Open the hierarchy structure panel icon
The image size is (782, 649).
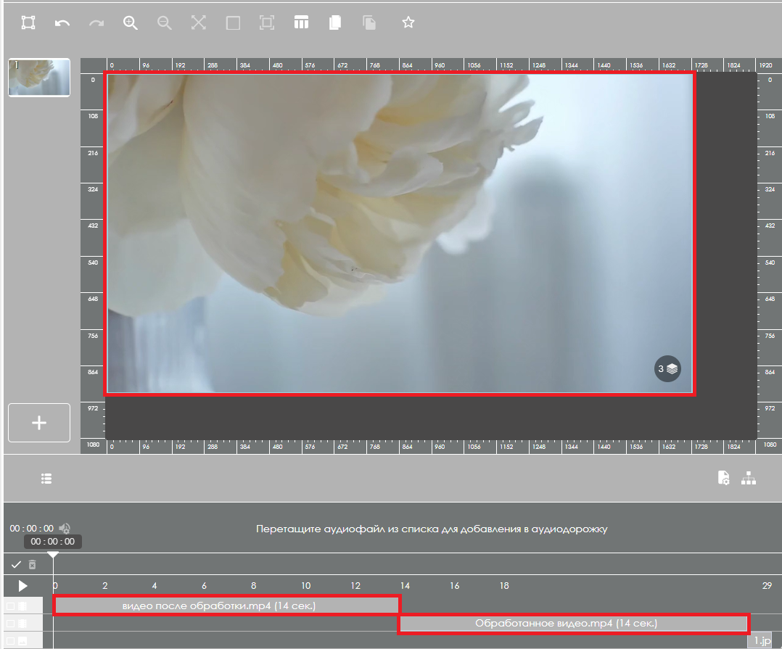coord(749,478)
